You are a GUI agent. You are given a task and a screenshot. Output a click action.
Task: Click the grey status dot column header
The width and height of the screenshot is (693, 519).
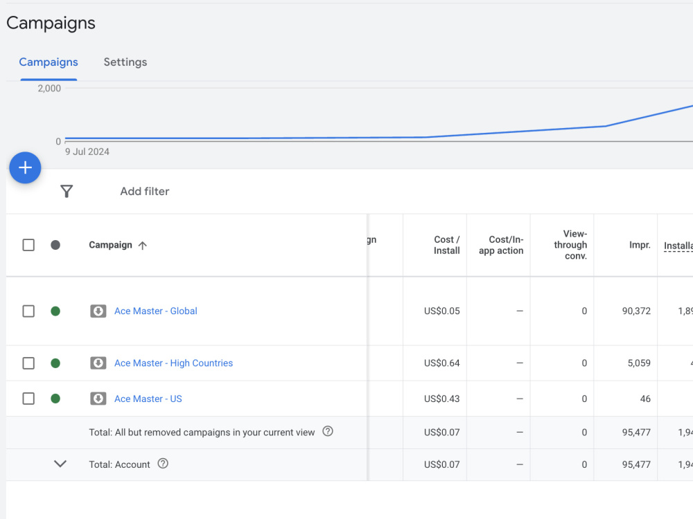pyautogui.click(x=55, y=245)
